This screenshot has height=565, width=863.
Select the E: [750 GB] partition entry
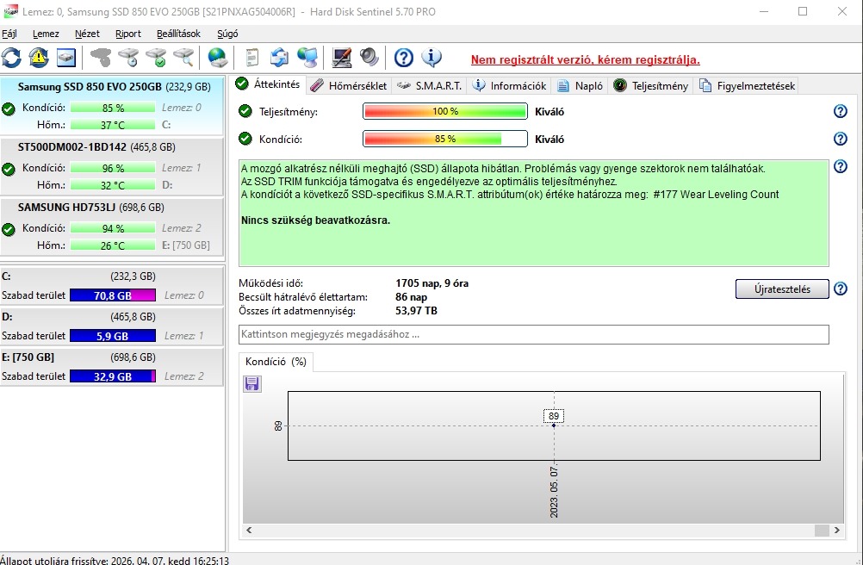click(x=112, y=367)
